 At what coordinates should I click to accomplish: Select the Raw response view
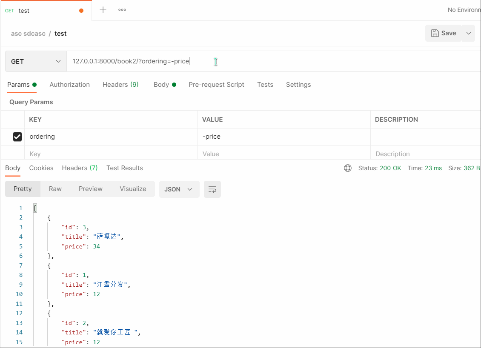(x=55, y=189)
